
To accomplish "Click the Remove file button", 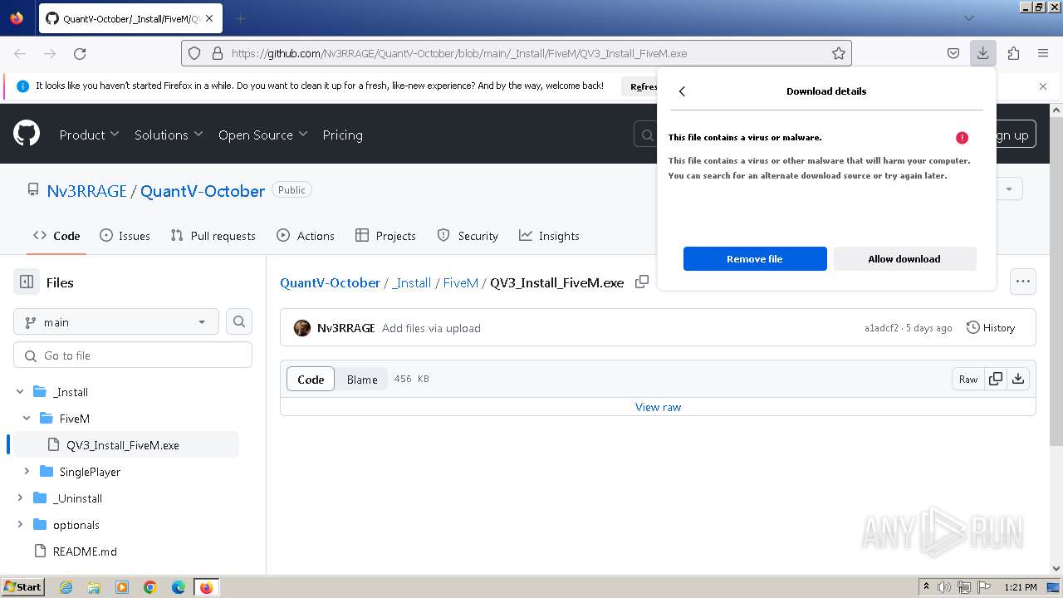I will [755, 258].
